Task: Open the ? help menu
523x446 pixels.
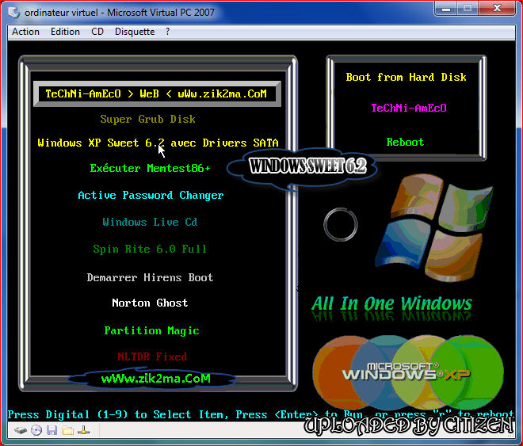Action: [x=167, y=32]
